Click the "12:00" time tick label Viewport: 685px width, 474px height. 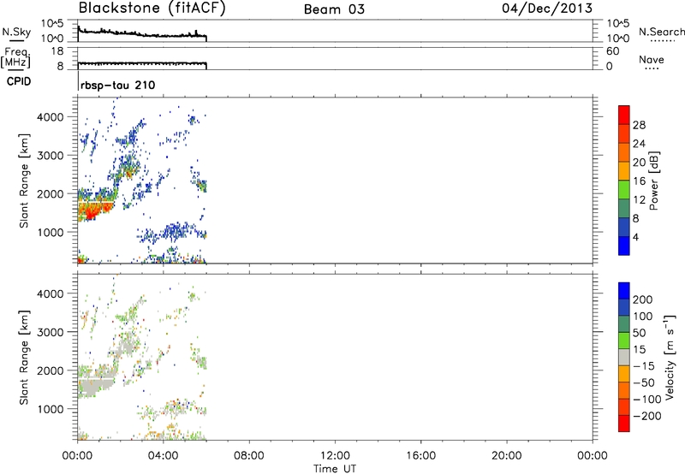click(335, 456)
